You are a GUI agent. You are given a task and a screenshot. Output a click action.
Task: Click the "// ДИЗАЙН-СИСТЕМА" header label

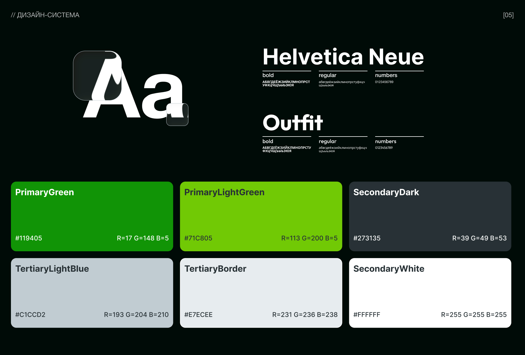pos(45,15)
